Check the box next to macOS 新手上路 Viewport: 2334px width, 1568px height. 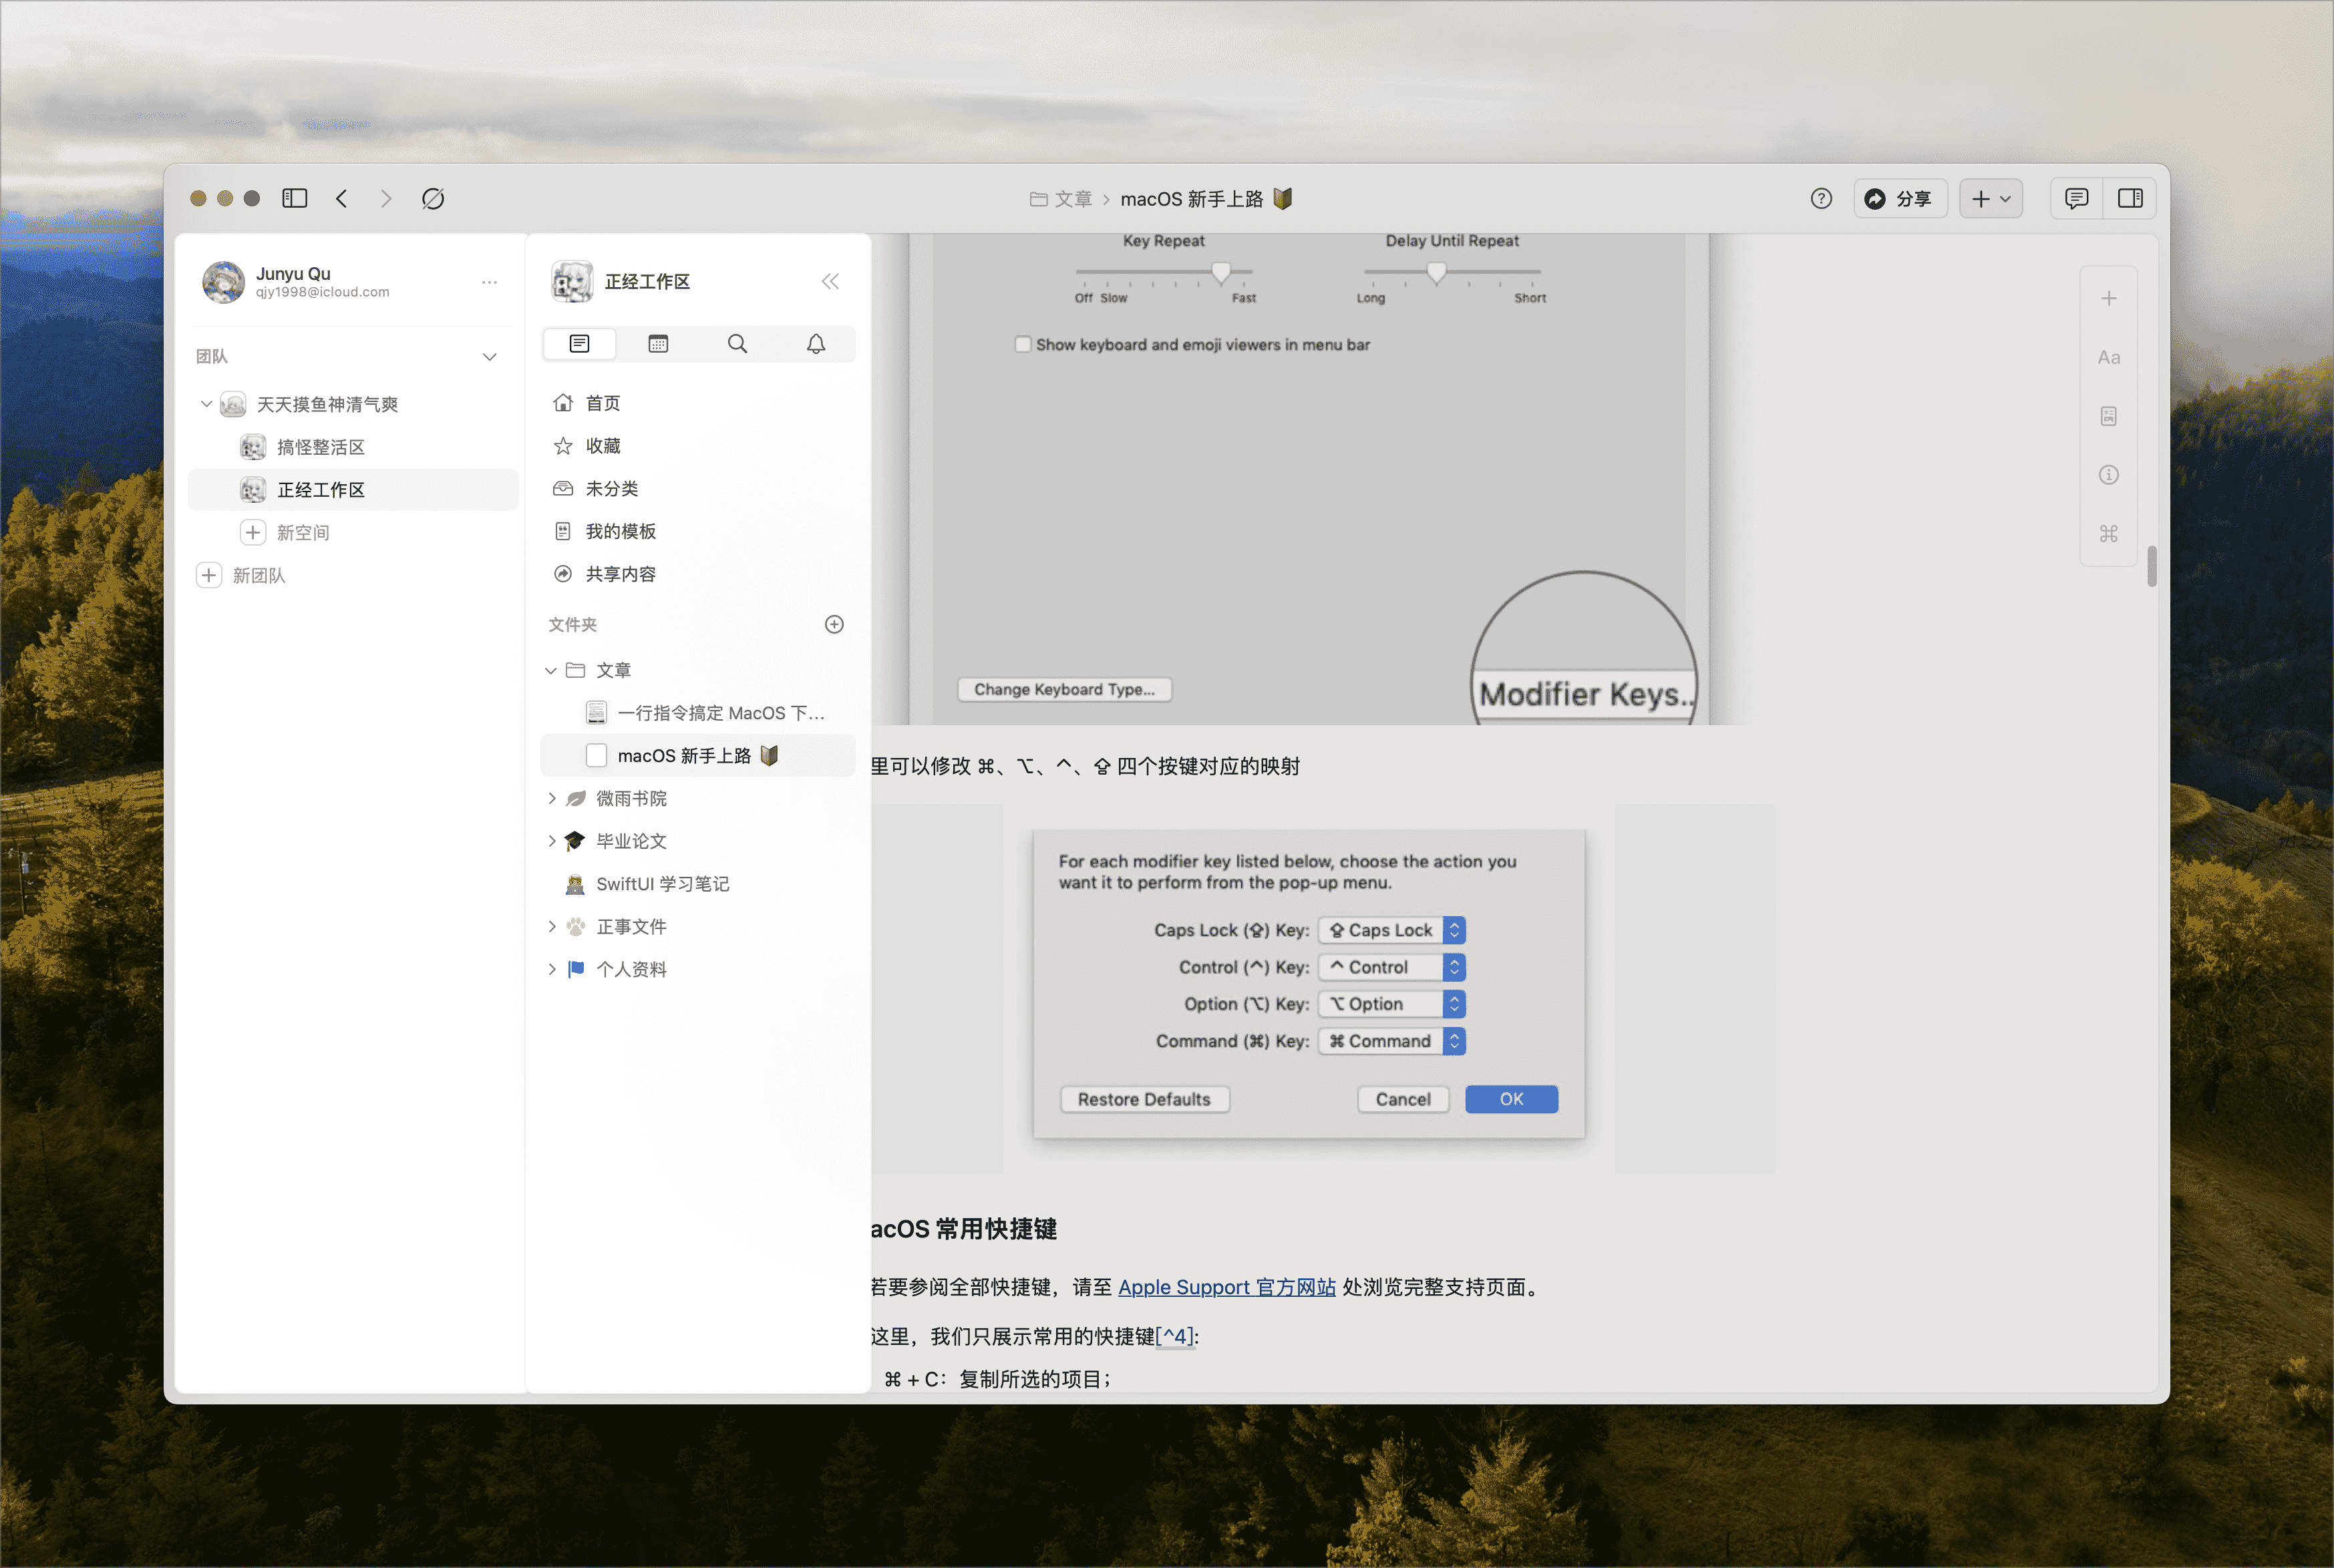coord(596,756)
